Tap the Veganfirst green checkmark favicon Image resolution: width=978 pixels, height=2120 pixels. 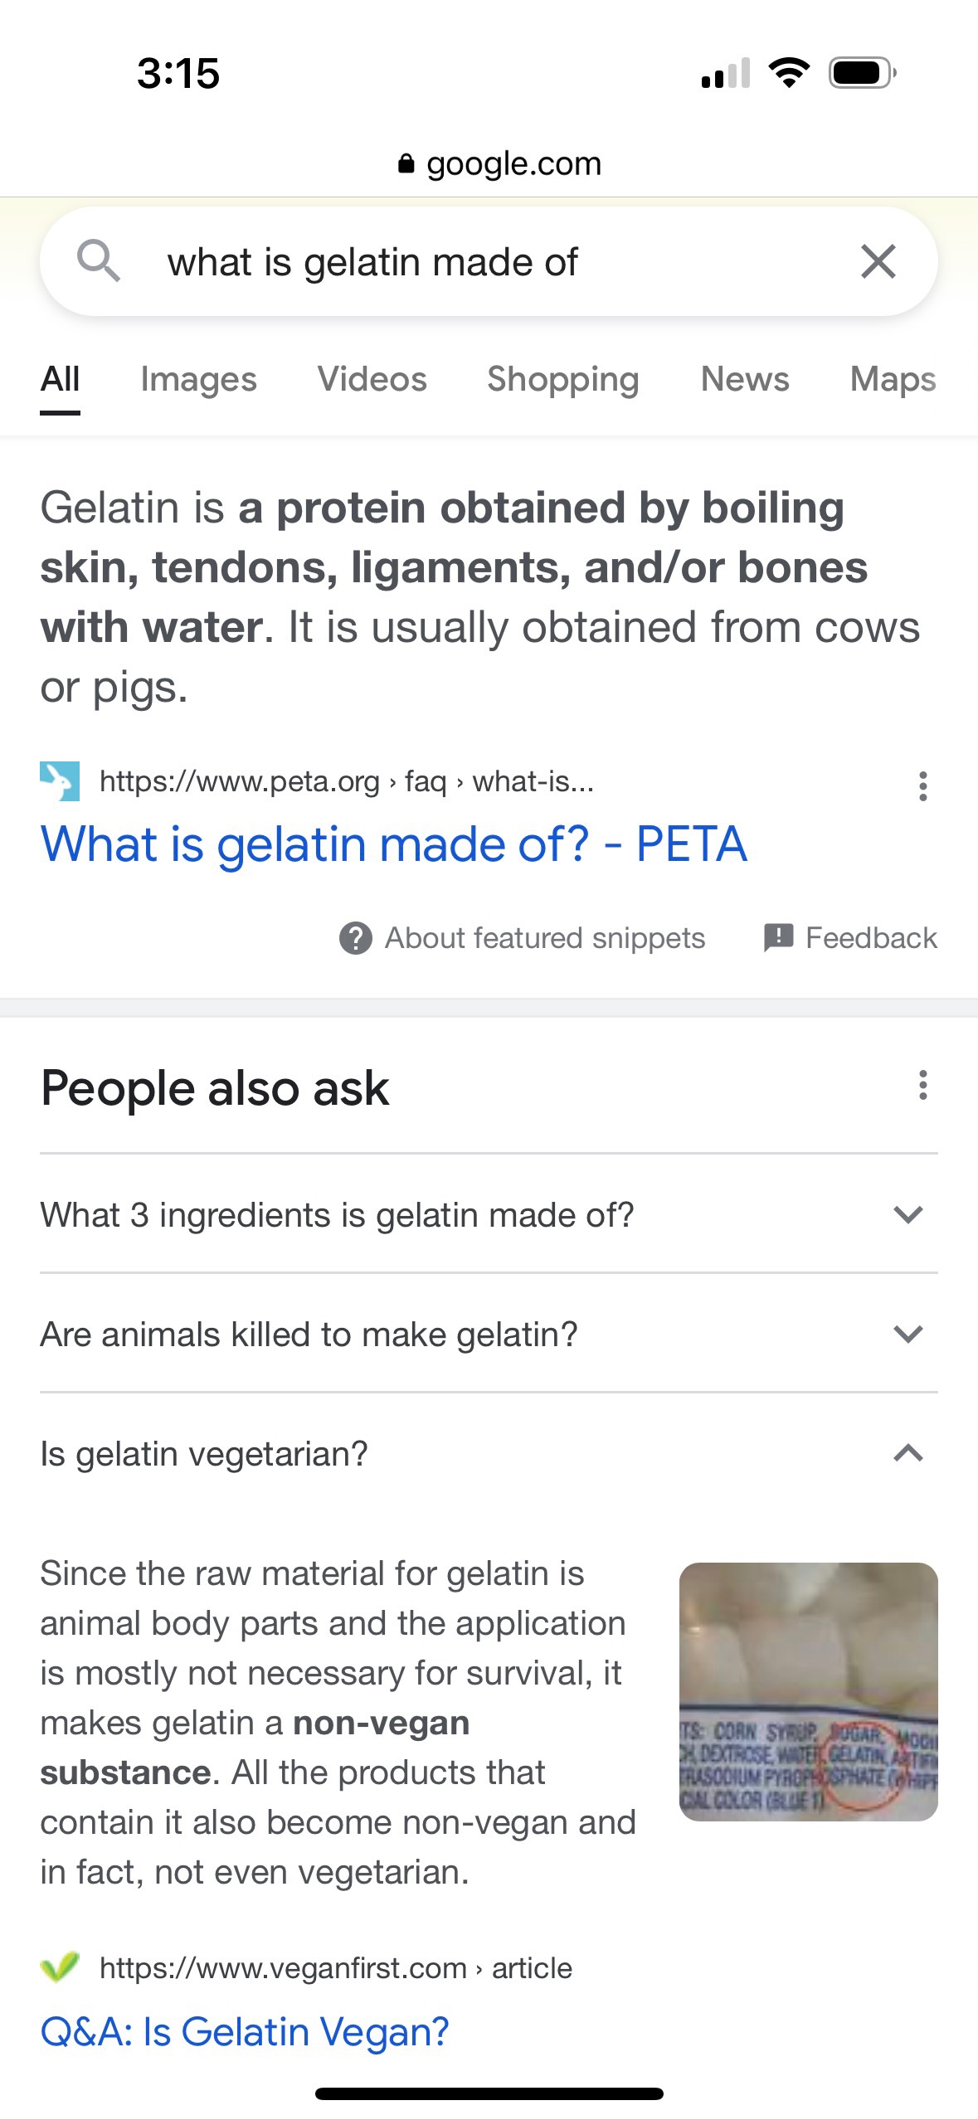(60, 1967)
